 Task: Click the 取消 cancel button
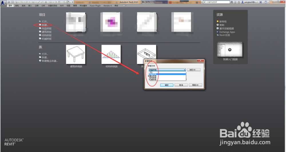click(x=181, y=85)
